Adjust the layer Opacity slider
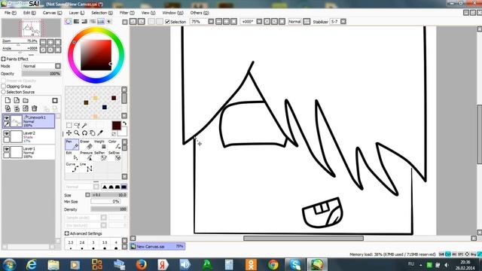 41,74
